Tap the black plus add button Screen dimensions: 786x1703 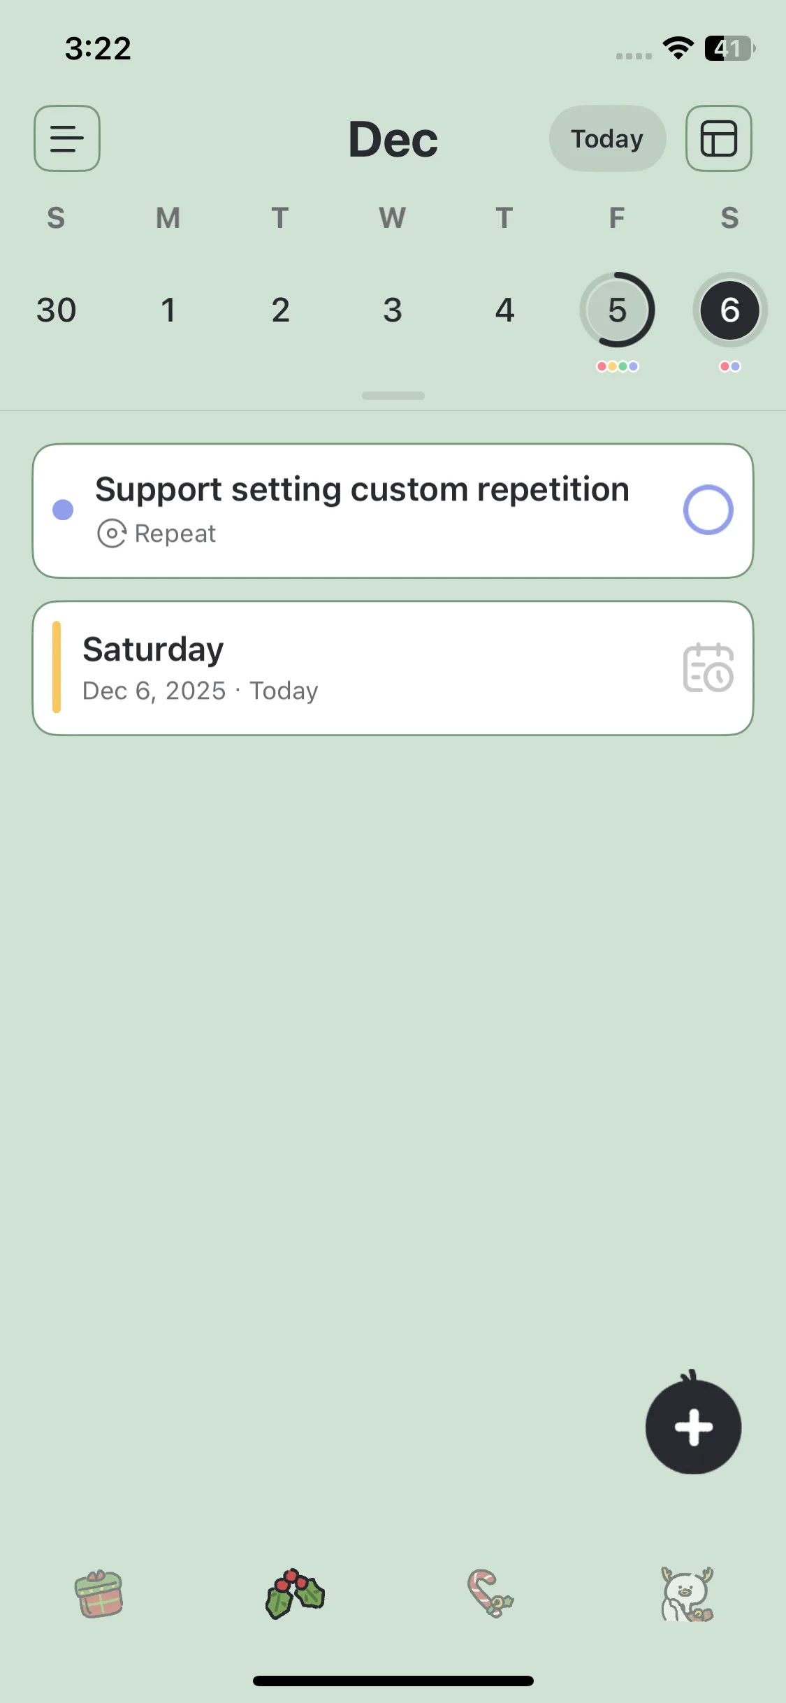click(693, 1427)
